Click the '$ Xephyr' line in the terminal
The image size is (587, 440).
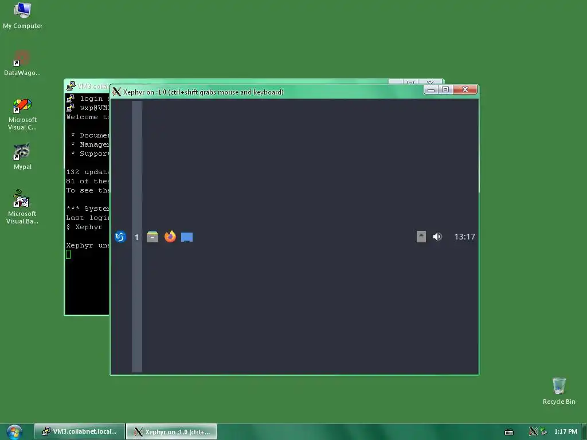84,227
